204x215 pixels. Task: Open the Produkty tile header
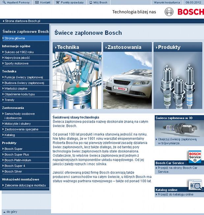(178, 47)
